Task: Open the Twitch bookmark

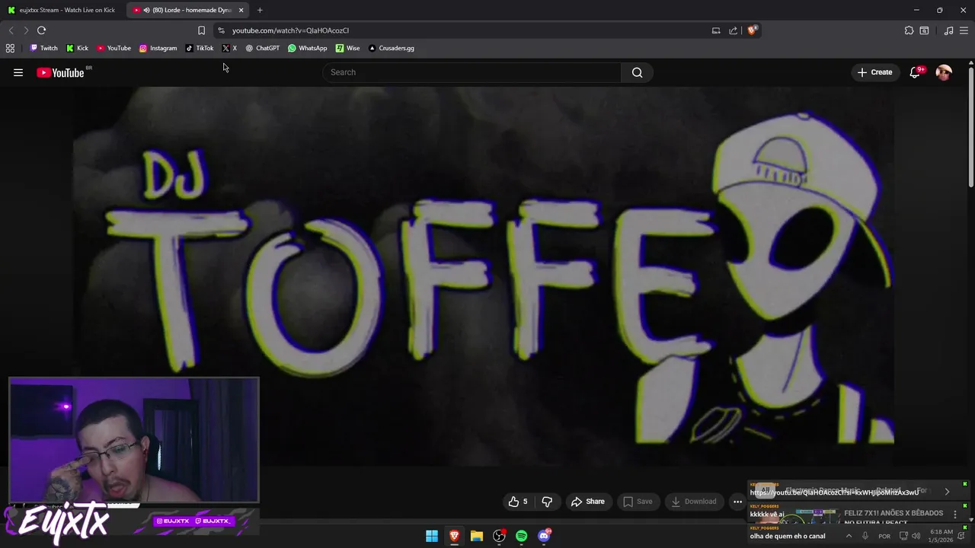Action: (x=43, y=48)
